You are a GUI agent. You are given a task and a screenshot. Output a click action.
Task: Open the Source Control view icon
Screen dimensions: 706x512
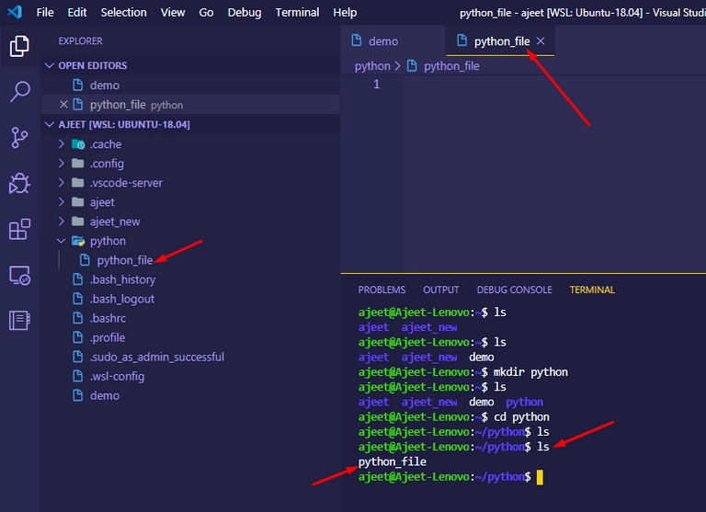point(19,137)
